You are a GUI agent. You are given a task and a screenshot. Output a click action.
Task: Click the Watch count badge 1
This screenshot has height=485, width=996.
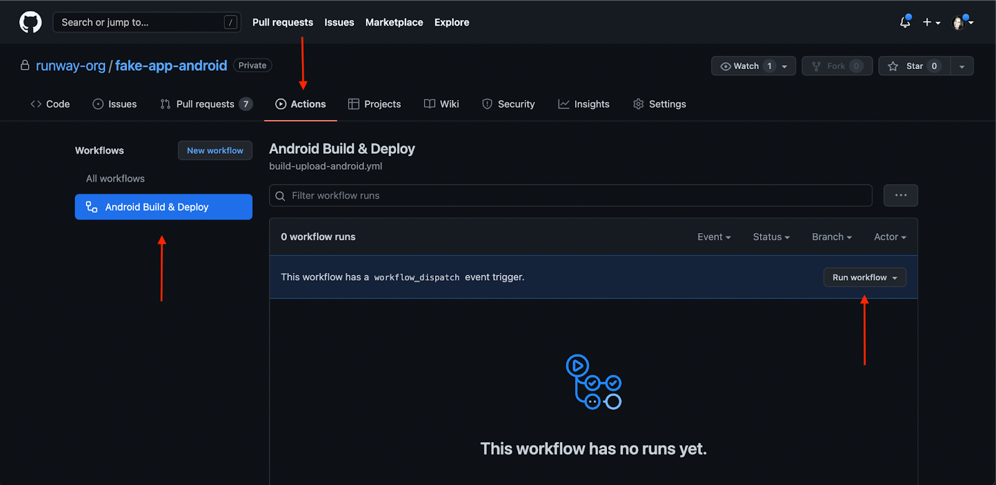[769, 66]
